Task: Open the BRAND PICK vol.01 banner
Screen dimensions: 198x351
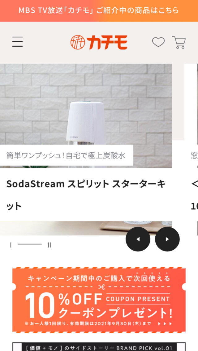Action: [99, 347]
